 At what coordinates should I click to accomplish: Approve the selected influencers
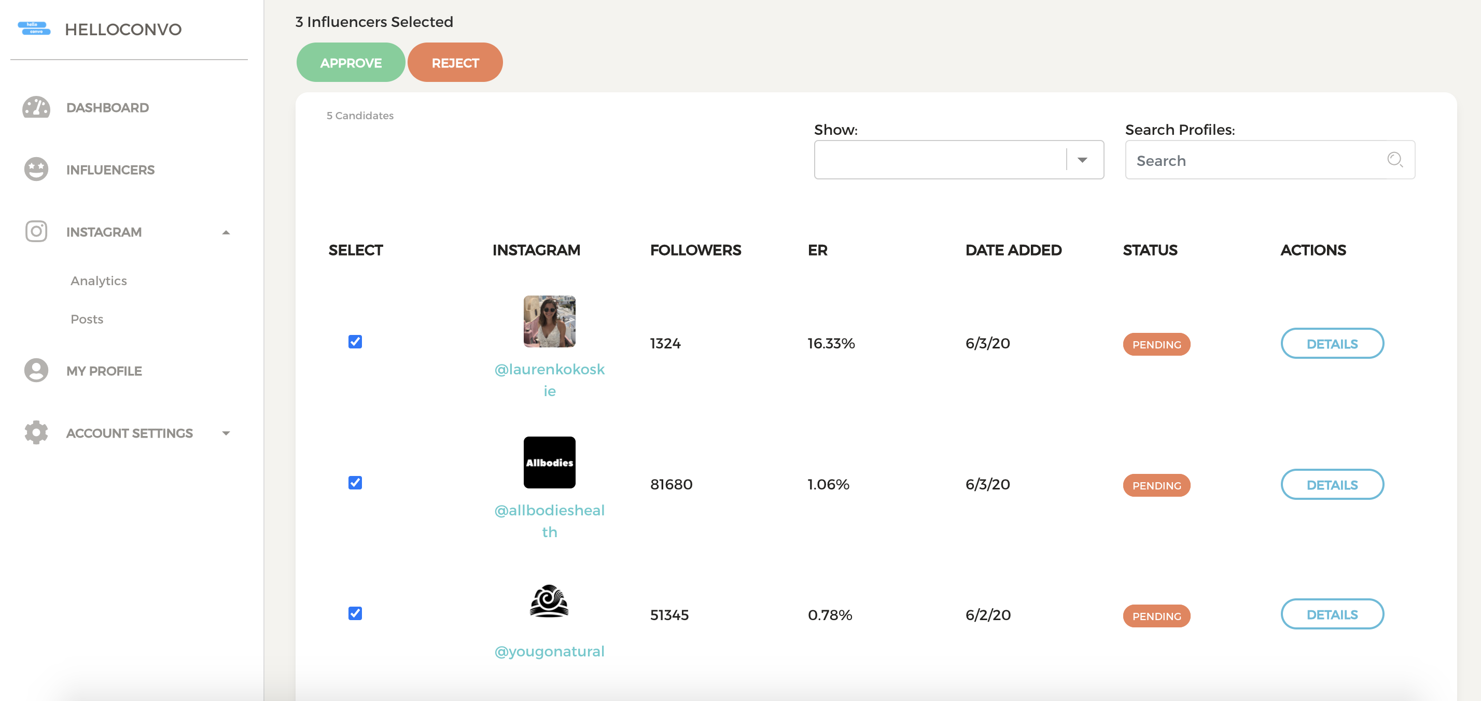[350, 62]
